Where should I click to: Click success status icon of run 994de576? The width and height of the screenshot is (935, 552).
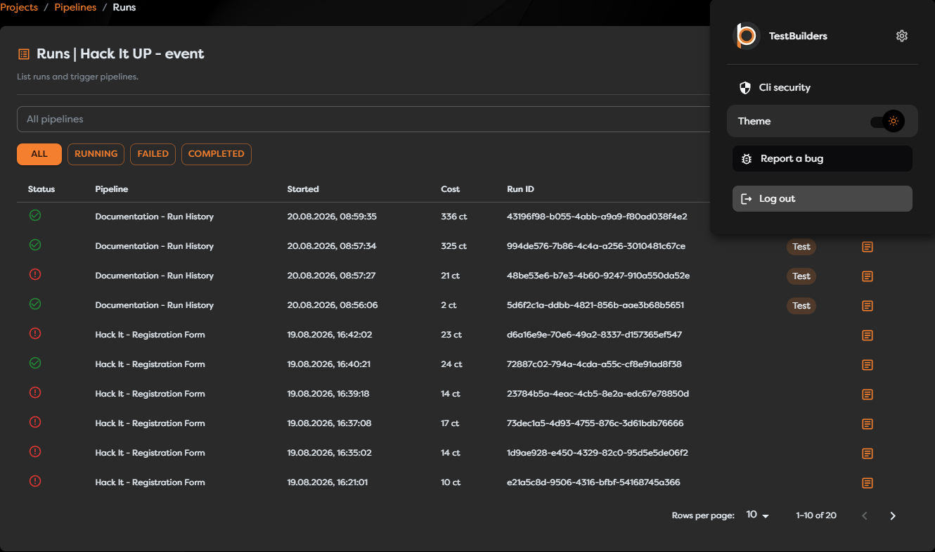35,245
